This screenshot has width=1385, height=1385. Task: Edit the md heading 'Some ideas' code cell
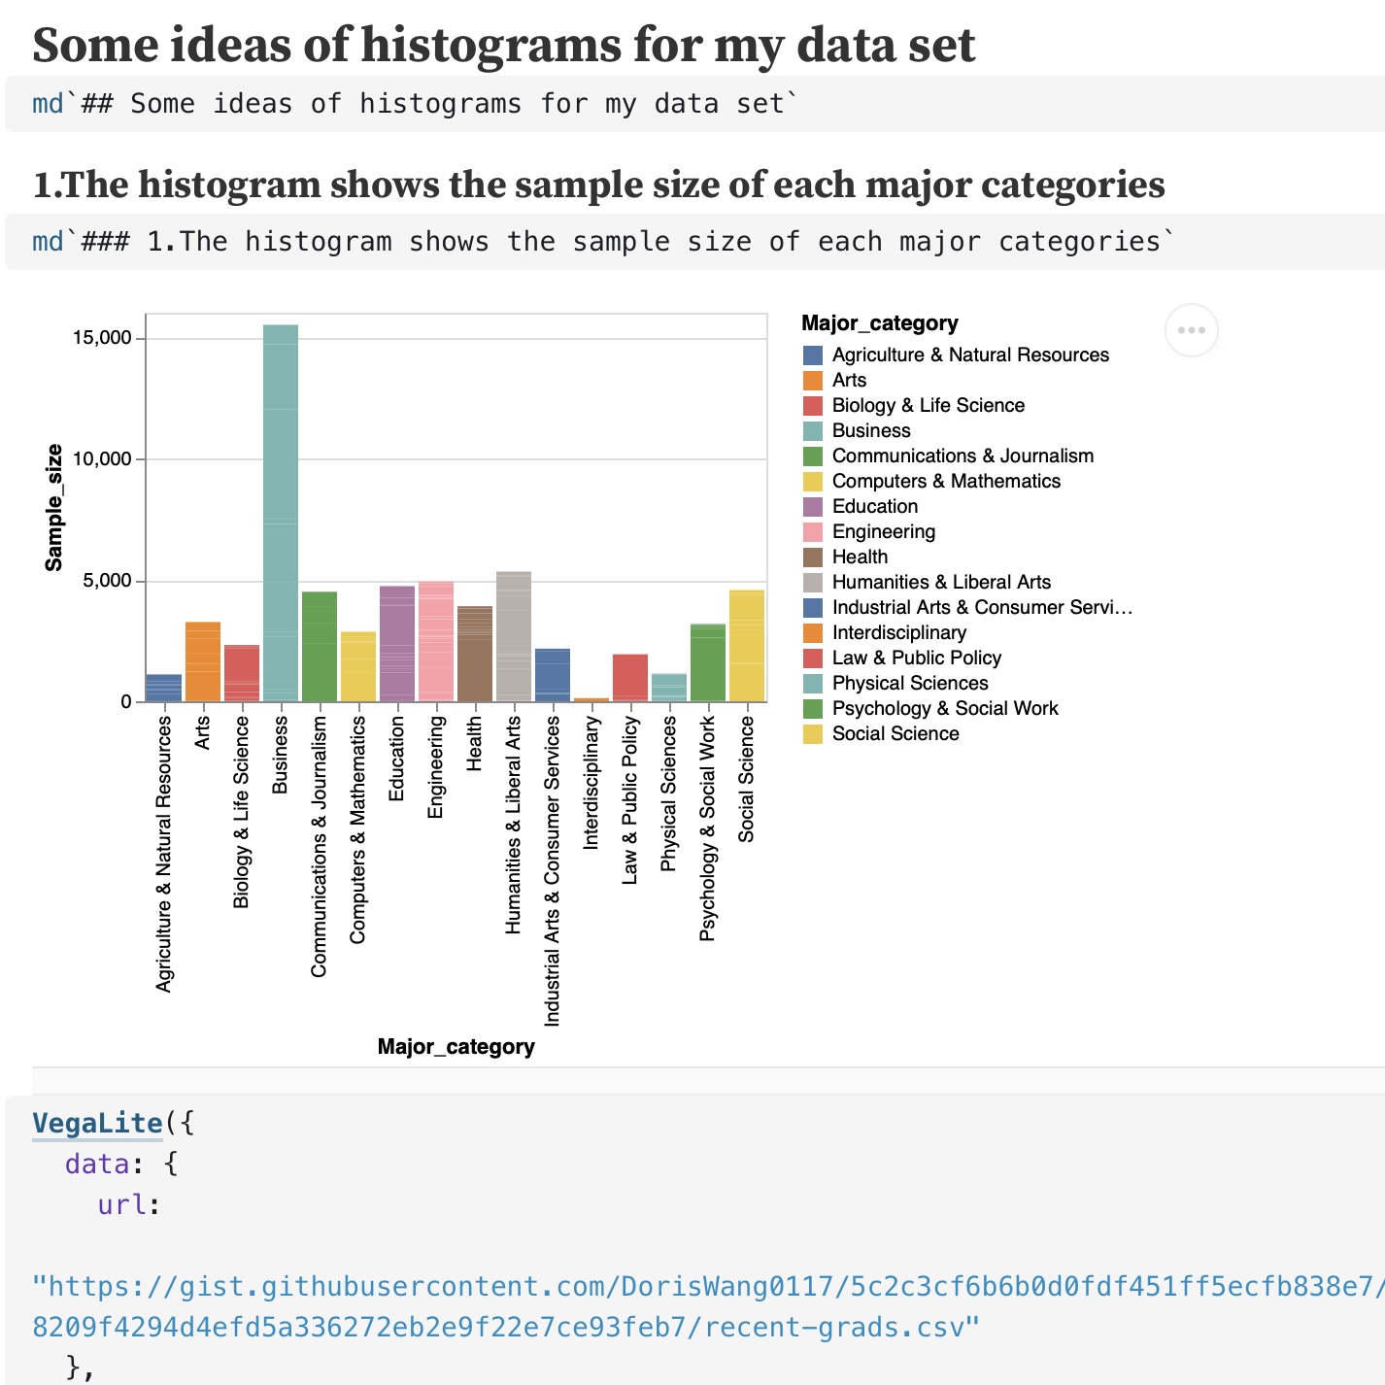point(694,103)
